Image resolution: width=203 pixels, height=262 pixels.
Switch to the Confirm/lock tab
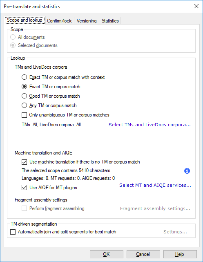(59, 21)
